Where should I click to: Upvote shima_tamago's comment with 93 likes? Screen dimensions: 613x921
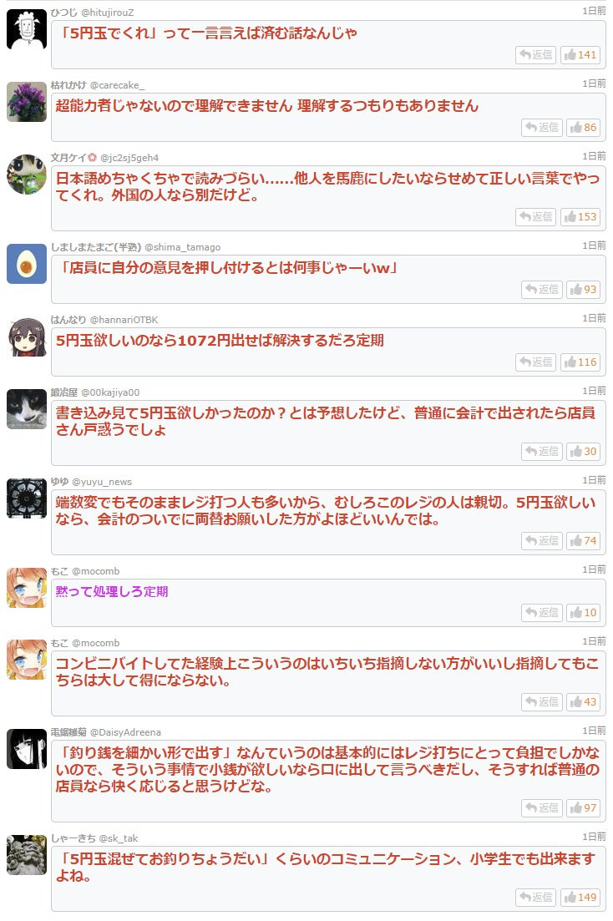(x=583, y=290)
